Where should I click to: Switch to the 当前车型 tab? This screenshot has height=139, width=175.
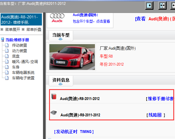point(61,36)
